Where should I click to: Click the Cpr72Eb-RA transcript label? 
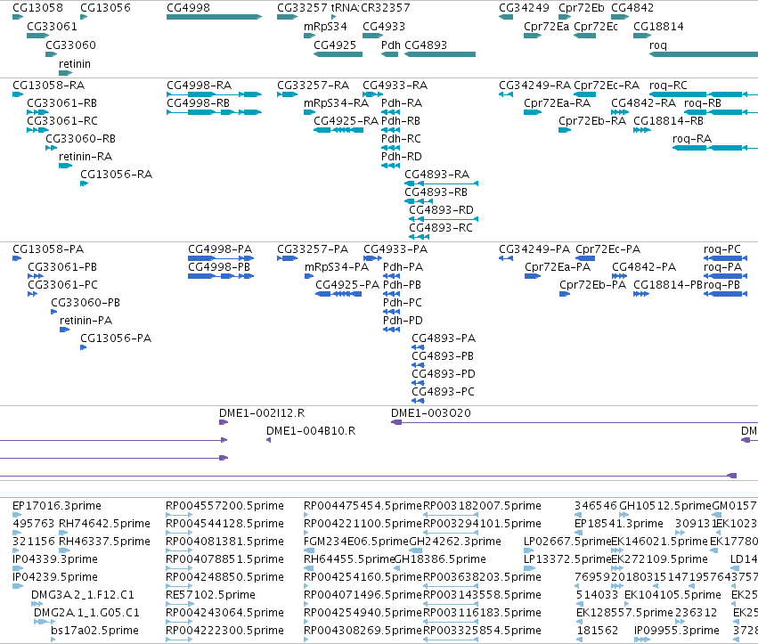tap(592, 121)
